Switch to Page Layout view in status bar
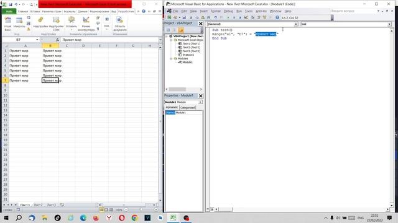The image size is (398, 223). click(106, 210)
